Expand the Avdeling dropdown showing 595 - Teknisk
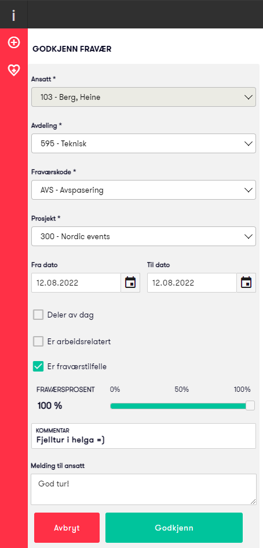 [144, 143]
